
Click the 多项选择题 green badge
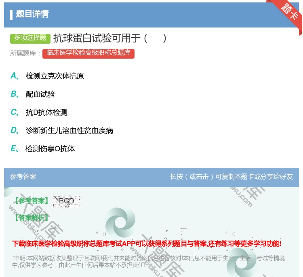pyautogui.click(x=30, y=38)
